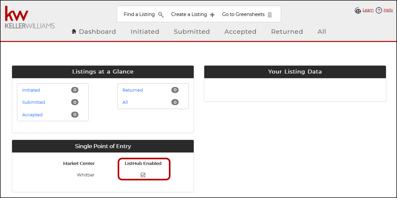
Task: Click the count badge beside Accepted link
Action: pos(75,114)
